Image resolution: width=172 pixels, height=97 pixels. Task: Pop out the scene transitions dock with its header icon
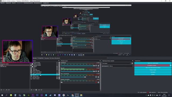(x=132, y=61)
